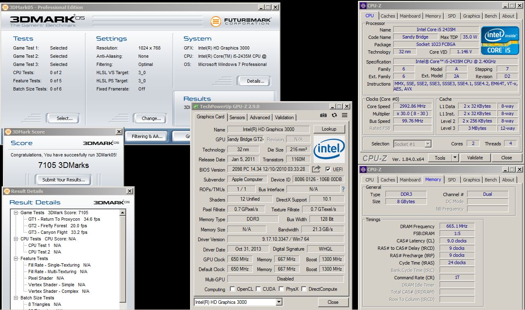Click the Change... settings button
Screen dimensions: 525x310
(x=151, y=118)
